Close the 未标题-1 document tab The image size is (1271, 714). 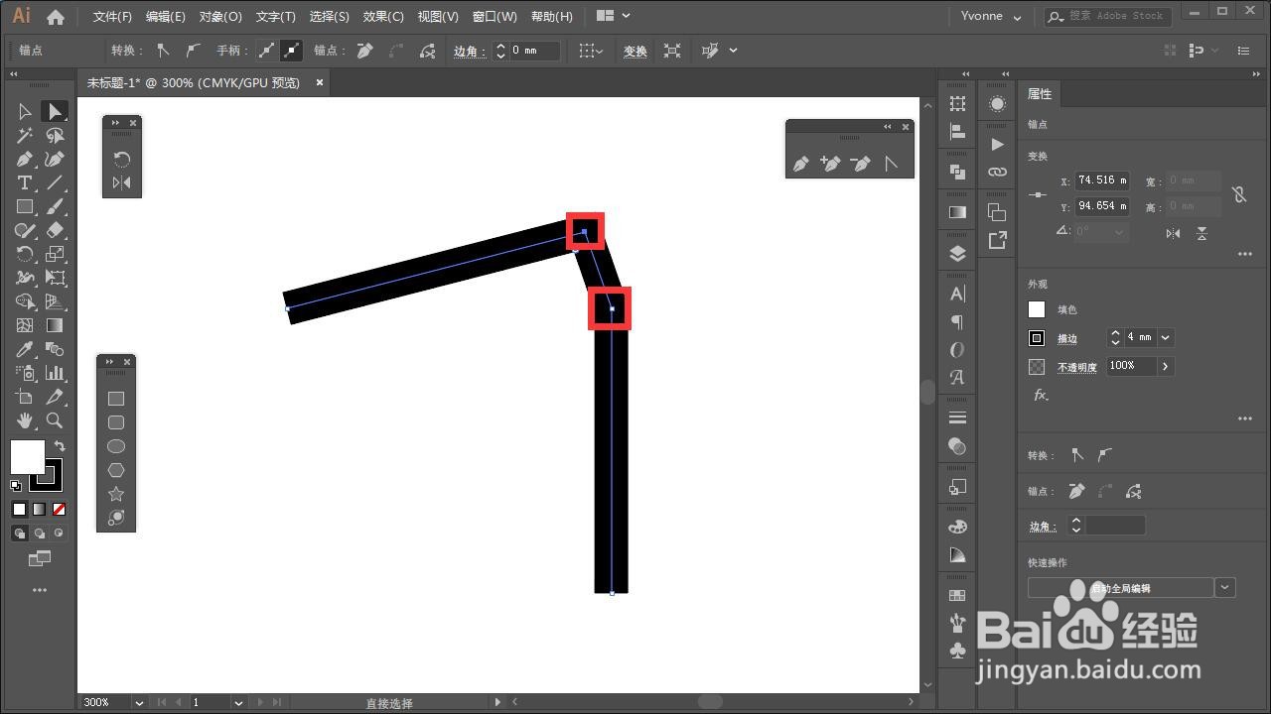click(320, 82)
